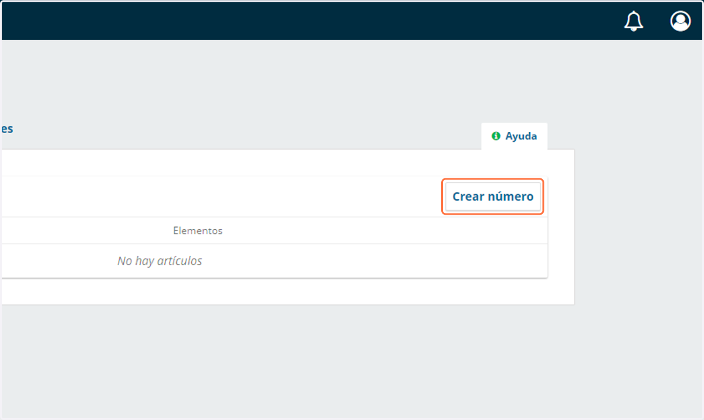Viewport: 704px width, 420px height.
Task: Select the 'No hay artículos' text
Action: click(160, 261)
